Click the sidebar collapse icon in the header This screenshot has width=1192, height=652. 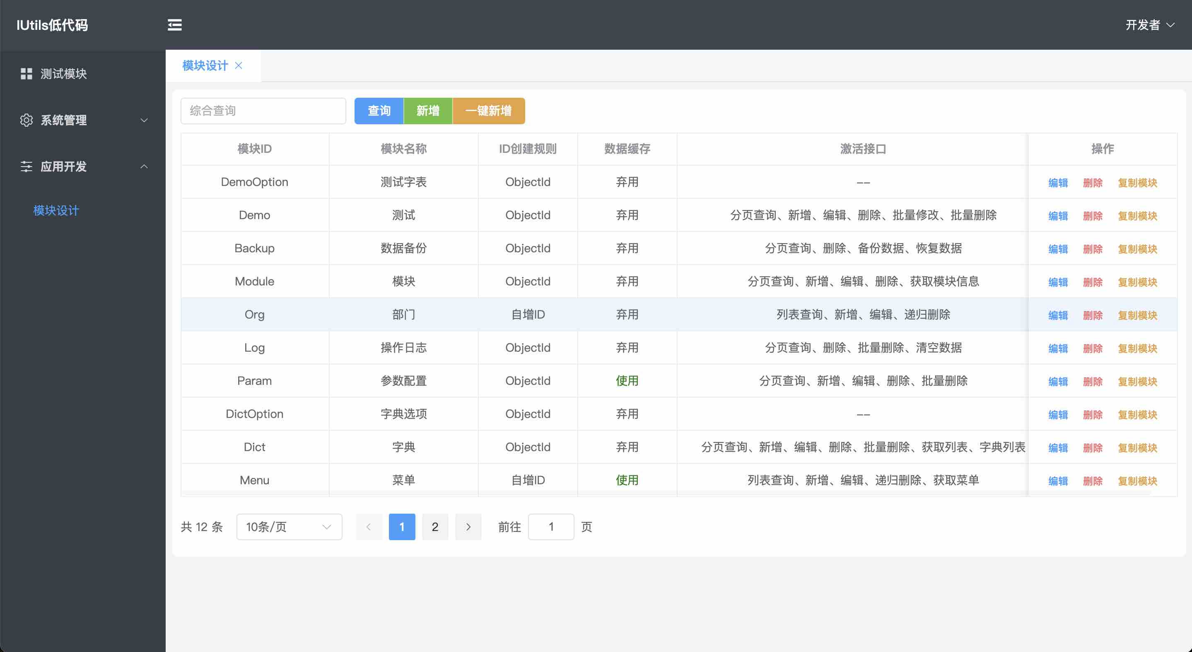(x=174, y=25)
